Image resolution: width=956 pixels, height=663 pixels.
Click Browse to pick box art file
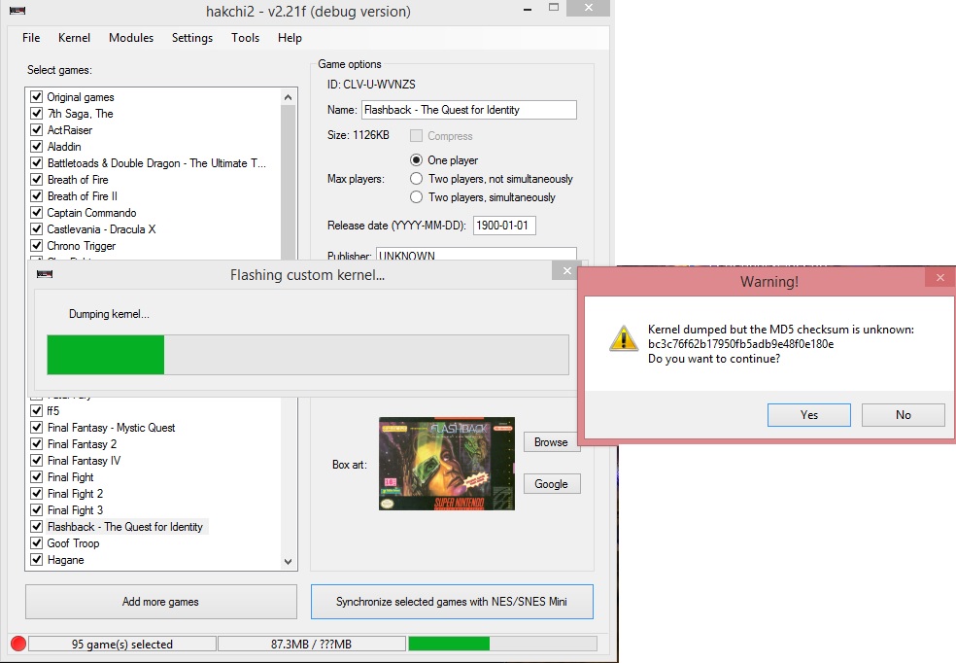click(551, 441)
